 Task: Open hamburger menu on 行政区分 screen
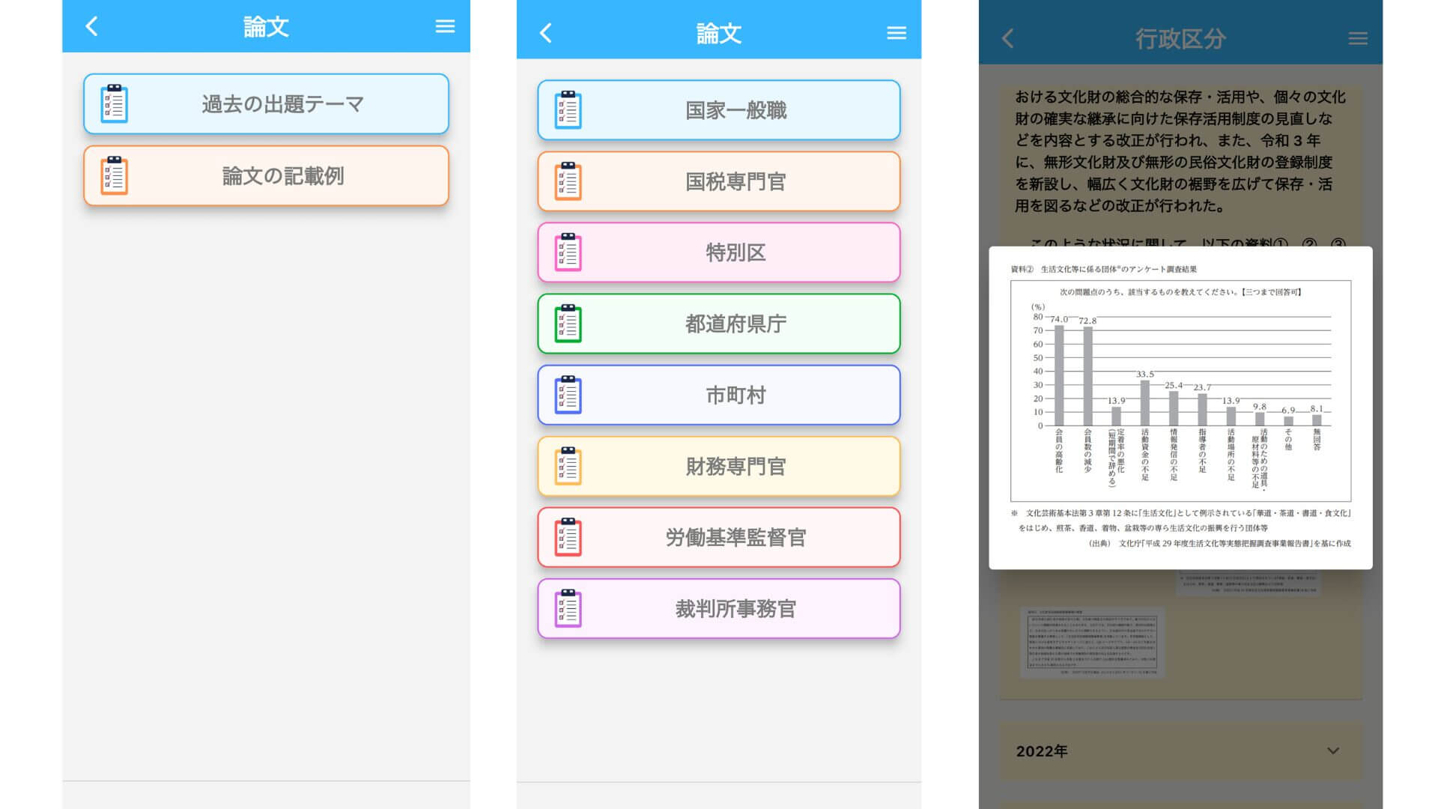click(1358, 39)
